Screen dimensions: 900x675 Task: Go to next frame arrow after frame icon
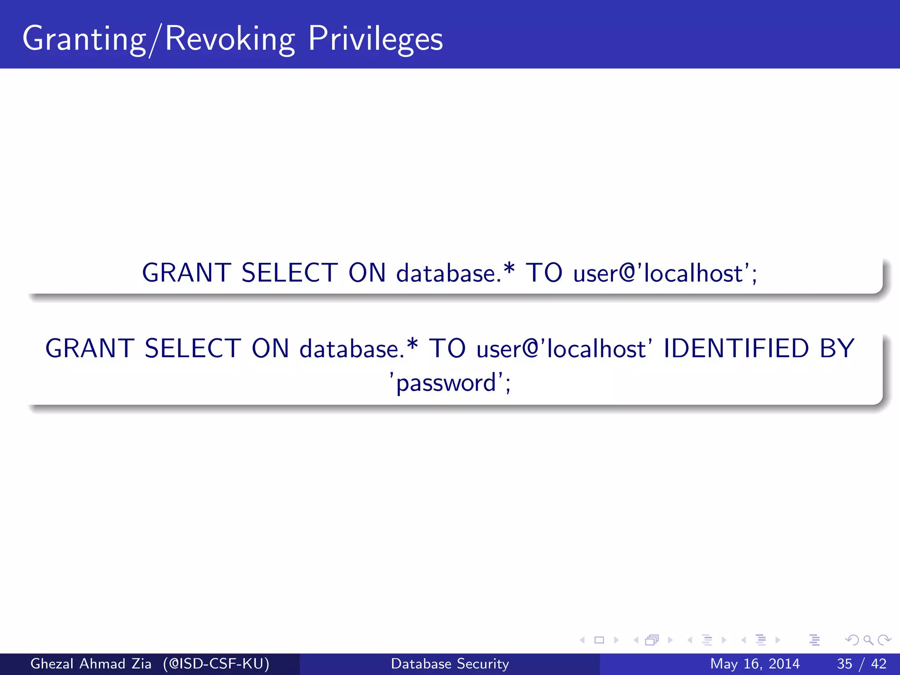click(x=670, y=640)
